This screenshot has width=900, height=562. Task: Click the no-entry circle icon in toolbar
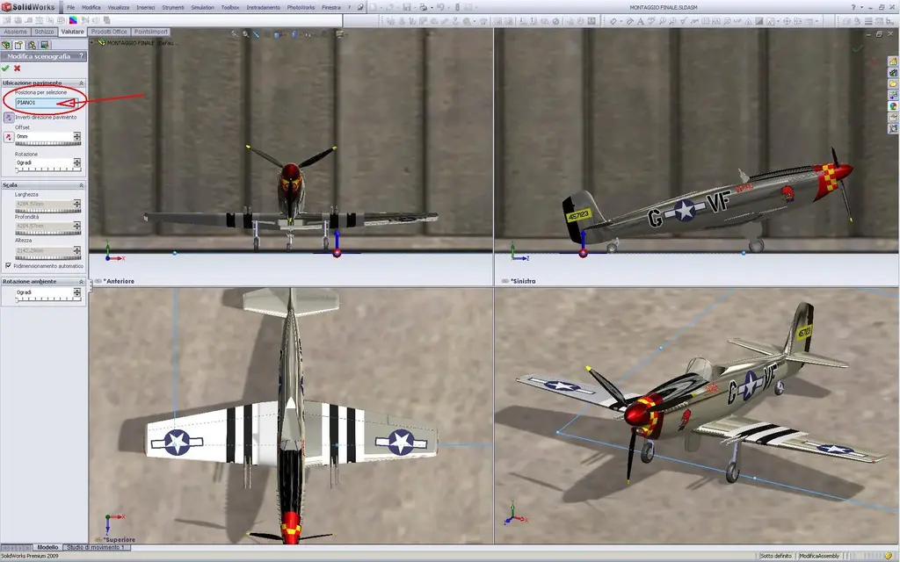coord(555,21)
